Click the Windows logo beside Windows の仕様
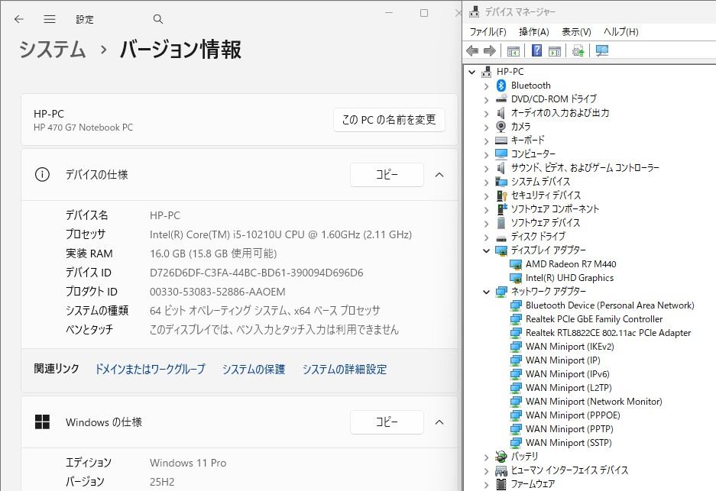 point(42,422)
